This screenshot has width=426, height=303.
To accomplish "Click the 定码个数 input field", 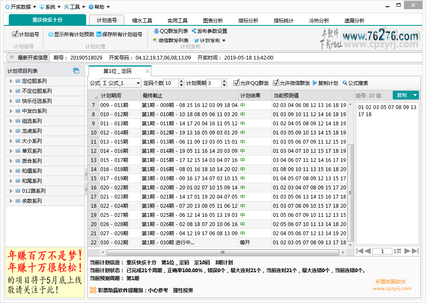I will 171,83.
